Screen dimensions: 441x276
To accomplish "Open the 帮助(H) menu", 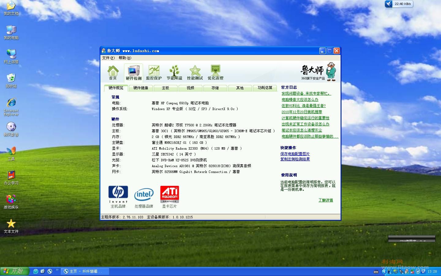I will [x=125, y=58].
